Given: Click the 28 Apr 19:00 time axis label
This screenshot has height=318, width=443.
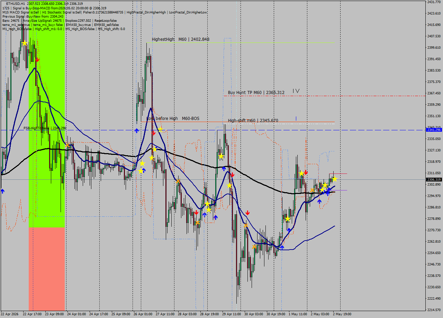Looking at the screenshot, I should [209, 314].
